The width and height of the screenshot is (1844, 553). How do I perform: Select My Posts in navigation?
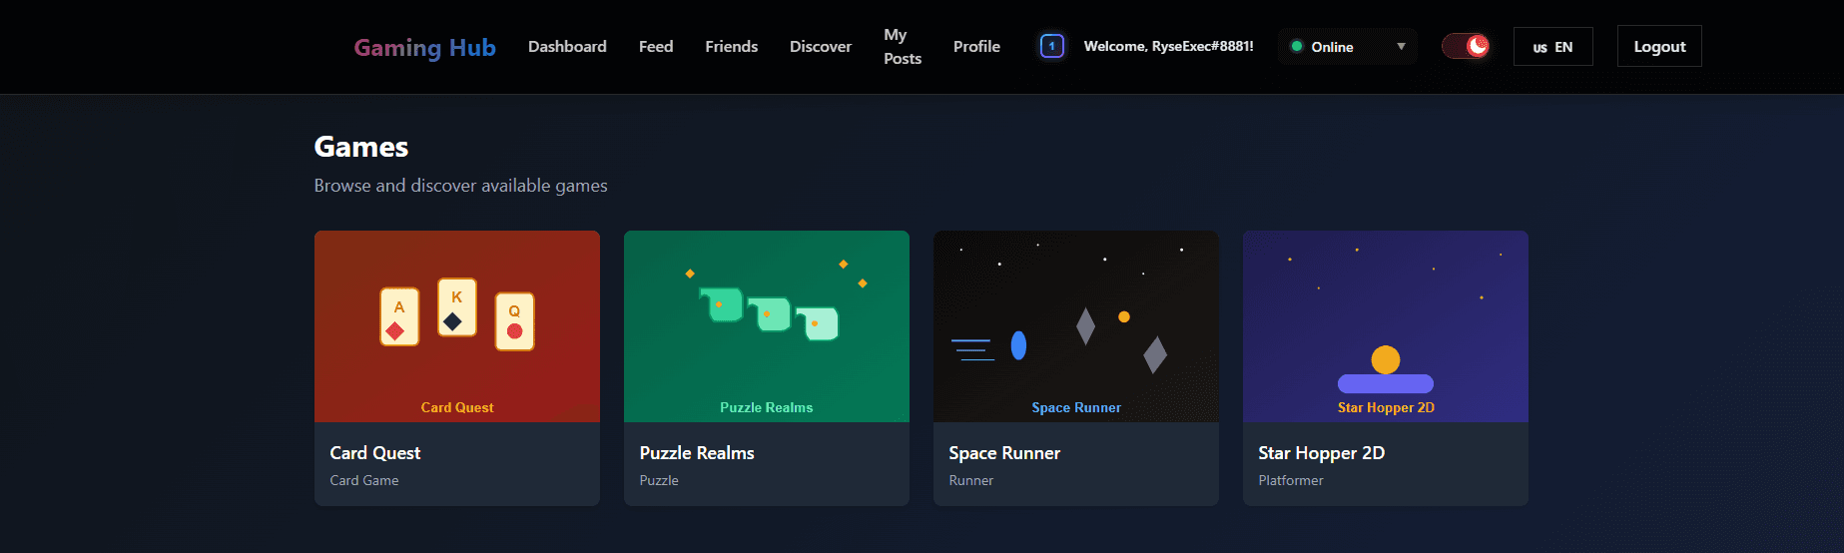point(902,47)
